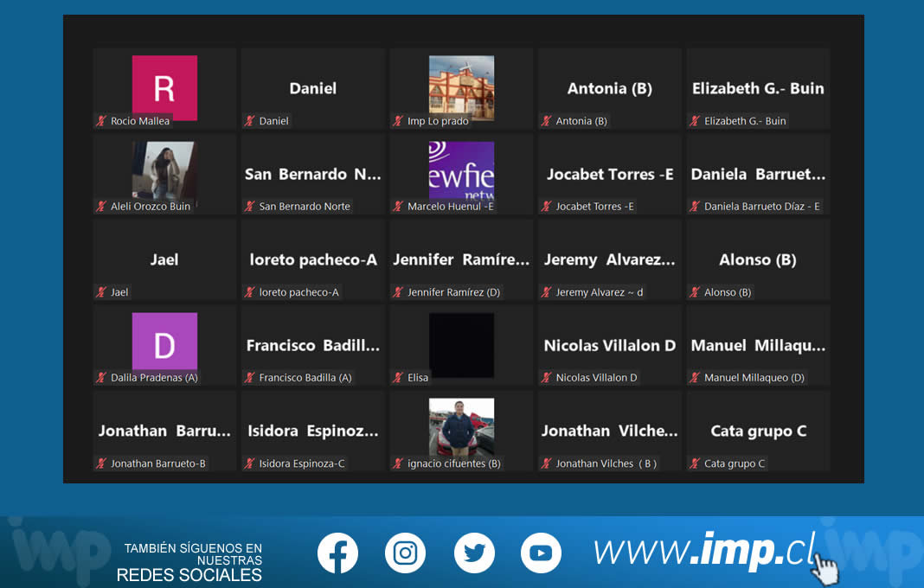The height and width of the screenshot is (588, 924).
Task: Open the YouTube social icon
Action: pyautogui.click(x=541, y=553)
